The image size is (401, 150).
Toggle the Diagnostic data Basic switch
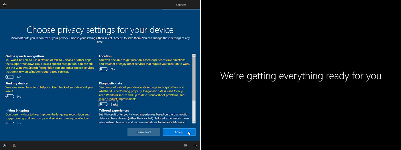(103, 104)
